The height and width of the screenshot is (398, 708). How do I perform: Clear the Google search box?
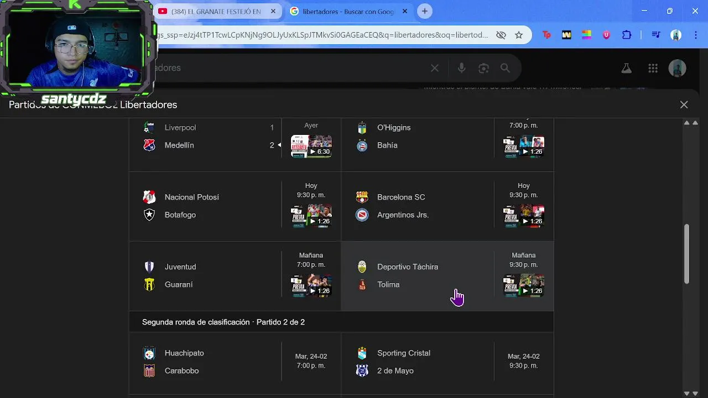435,68
